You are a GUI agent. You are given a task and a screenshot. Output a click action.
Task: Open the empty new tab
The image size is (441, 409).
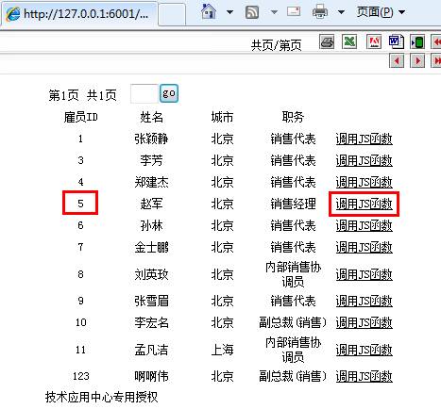point(172,14)
